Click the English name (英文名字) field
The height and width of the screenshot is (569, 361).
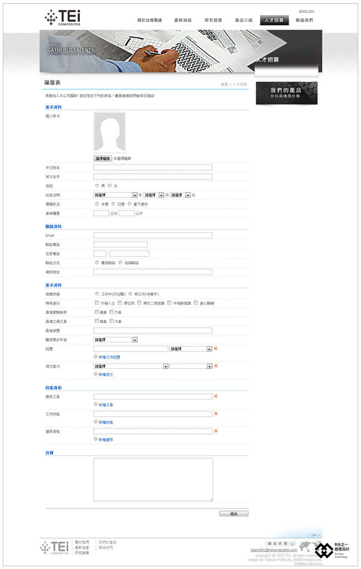click(x=153, y=176)
